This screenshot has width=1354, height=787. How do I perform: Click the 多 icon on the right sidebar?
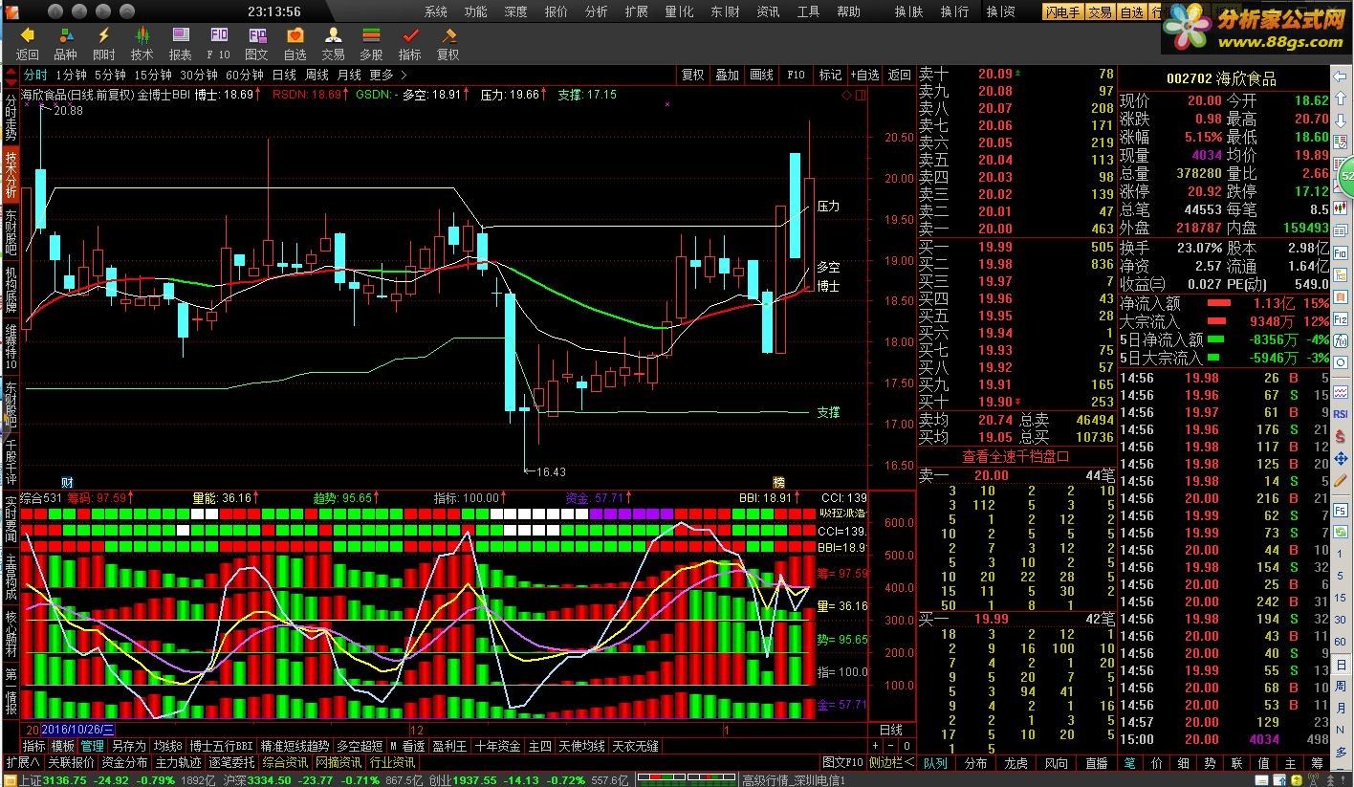click(x=1341, y=752)
